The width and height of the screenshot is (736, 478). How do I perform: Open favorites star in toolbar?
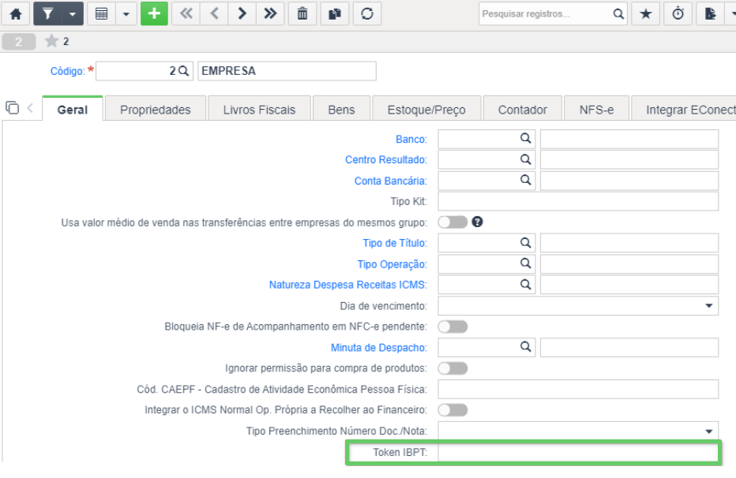tap(646, 13)
